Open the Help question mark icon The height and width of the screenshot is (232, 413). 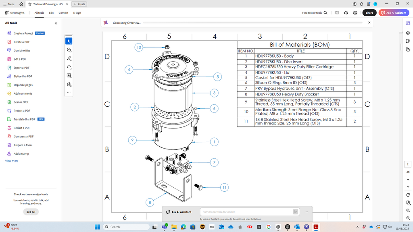[x=355, y=4]
